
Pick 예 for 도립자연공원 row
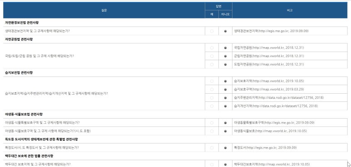(x=212, y=64)
